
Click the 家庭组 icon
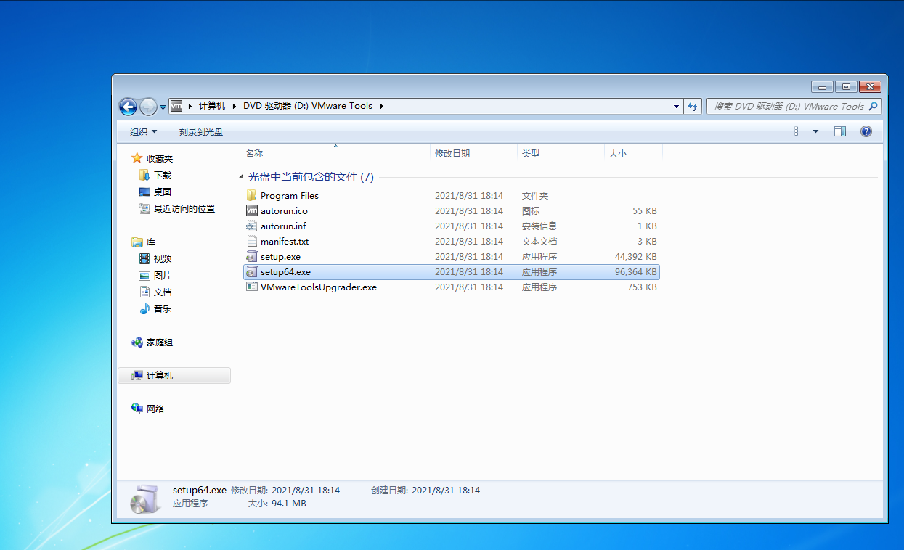pos(137,342)
